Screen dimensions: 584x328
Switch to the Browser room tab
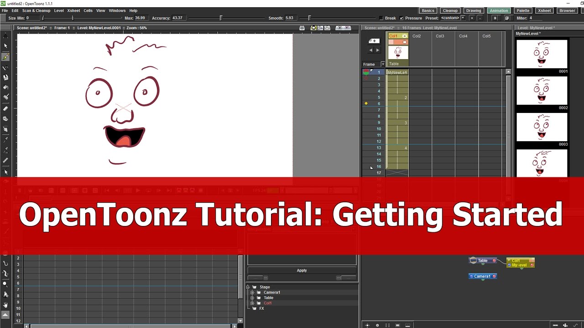click(567, 10)
